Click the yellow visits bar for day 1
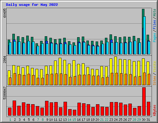This screenshot has width=158, height=123. (9, 74)
